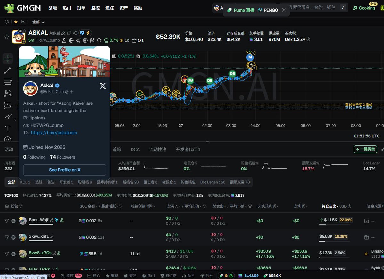This screenshot has height=279, width=384.
Task: Open the t.me/askalcoin Telegram link
Action: click(x=54, y=133)
